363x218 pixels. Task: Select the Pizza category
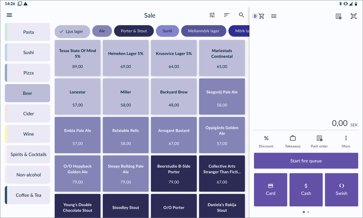click(27, 73)
